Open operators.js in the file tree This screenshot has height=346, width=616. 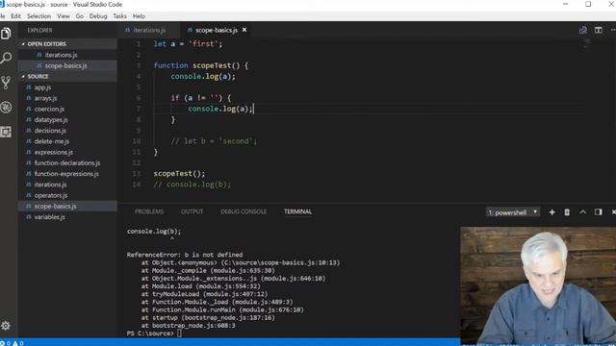pyautogui.click(x=67, y=195)
